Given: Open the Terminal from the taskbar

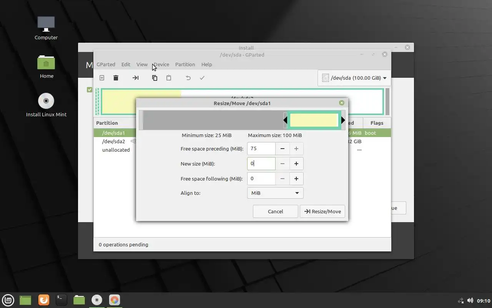Looking at the screenshot, I should (61, 300).
